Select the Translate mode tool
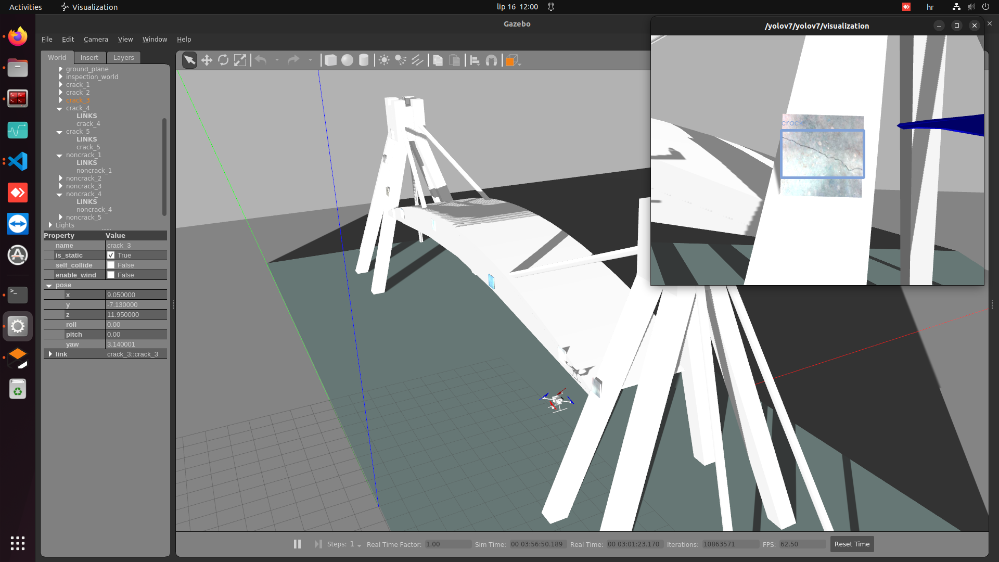The height and width of the screenshot is (562, 999). click(x=207, y=60)
